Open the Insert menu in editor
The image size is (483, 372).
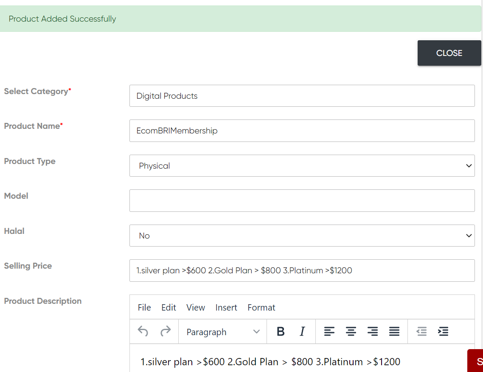coord(226,308)
